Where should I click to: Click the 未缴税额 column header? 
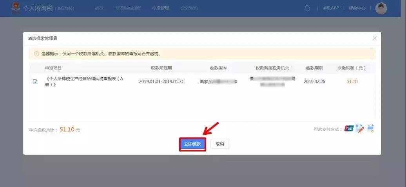pyautogui.click(x=352, y=68)
